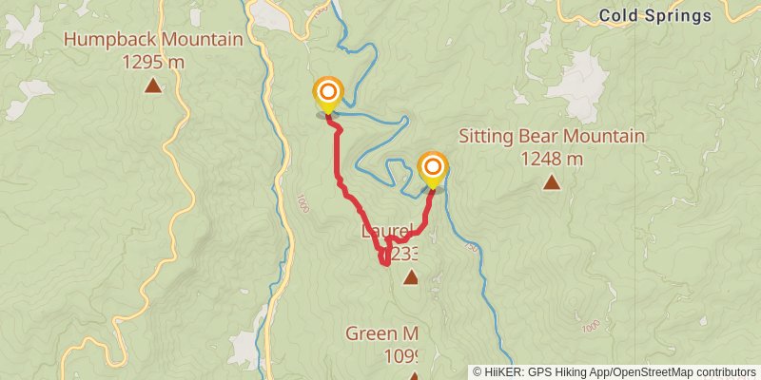761x380 pixels.
Task: Click the Laurel partial peak label
Action: [387, 231]
